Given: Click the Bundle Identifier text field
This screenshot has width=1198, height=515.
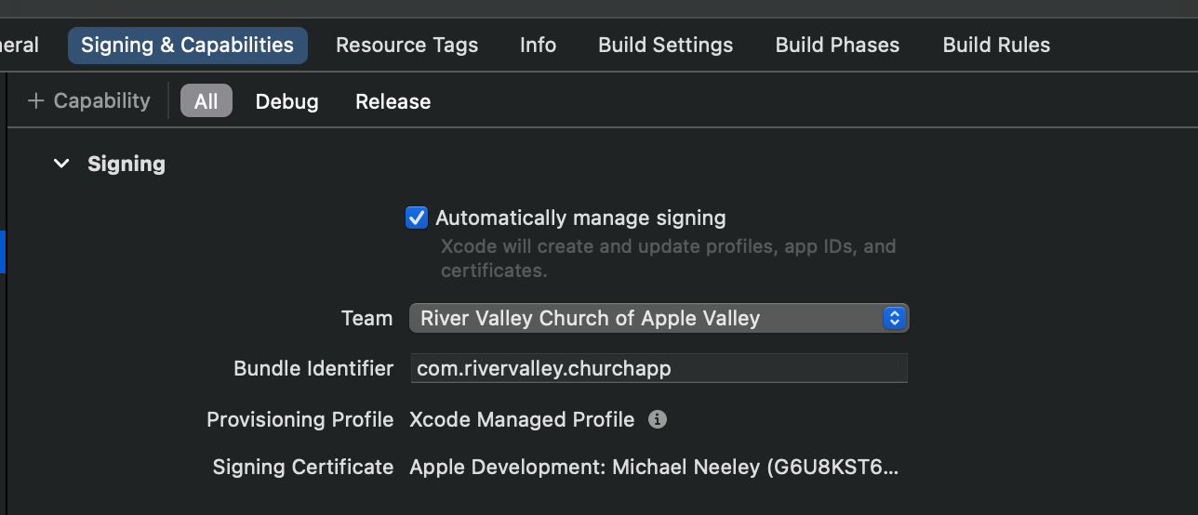Looking at the screenshot, I should coord(659,368).
